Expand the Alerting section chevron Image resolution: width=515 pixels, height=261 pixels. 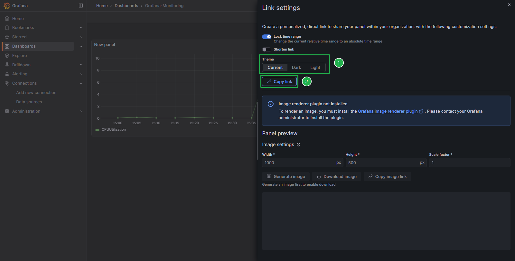[81, 74]
